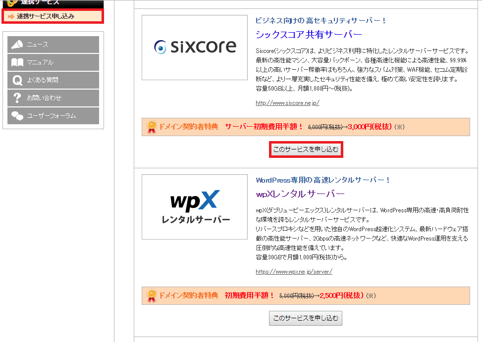Open the 連携サービス申し込み sidebar menu item
This screenshot has width=482, height=342.
(53, 16)
